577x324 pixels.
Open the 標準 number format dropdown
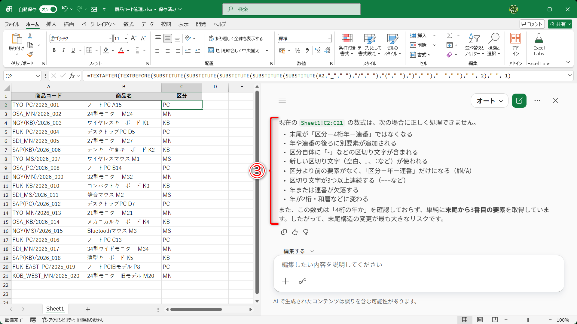click(x=329, y=38)
